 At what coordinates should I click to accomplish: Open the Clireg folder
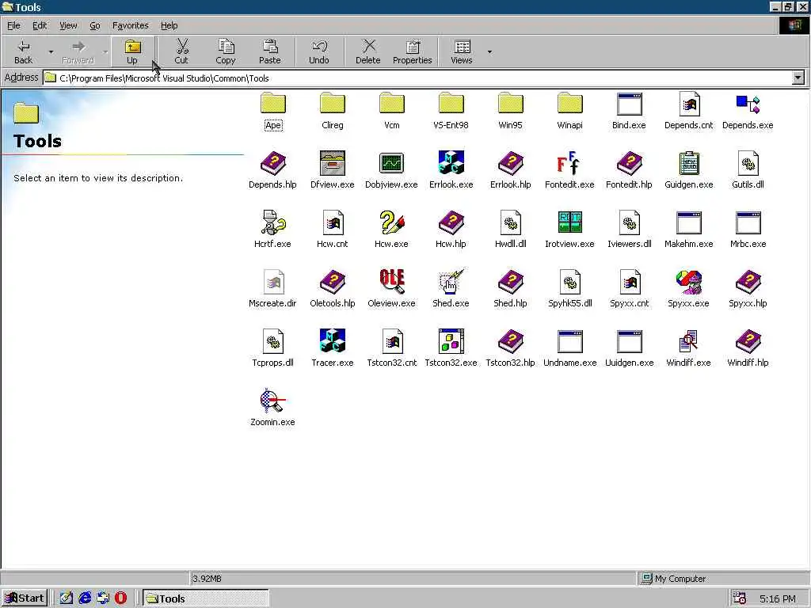pyautogui.click(x=333, y=104)
